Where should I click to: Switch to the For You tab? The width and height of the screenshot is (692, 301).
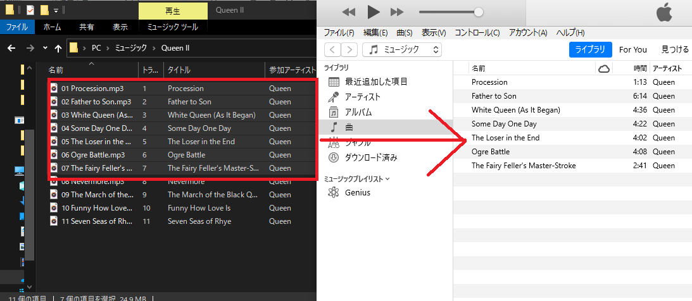633,49
